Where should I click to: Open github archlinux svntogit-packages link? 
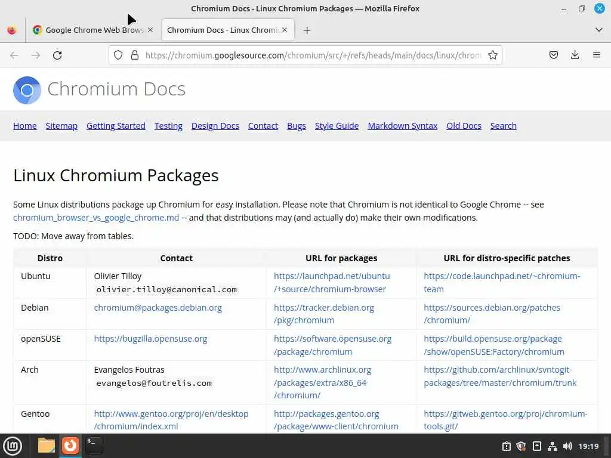point(500,376)
